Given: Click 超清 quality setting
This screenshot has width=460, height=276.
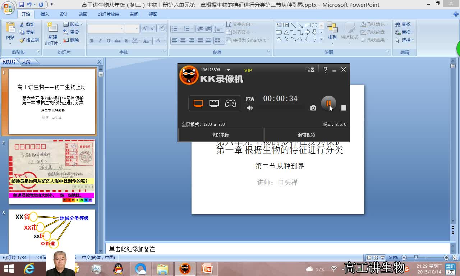Looking at the screenshot, I should (250, 99).
